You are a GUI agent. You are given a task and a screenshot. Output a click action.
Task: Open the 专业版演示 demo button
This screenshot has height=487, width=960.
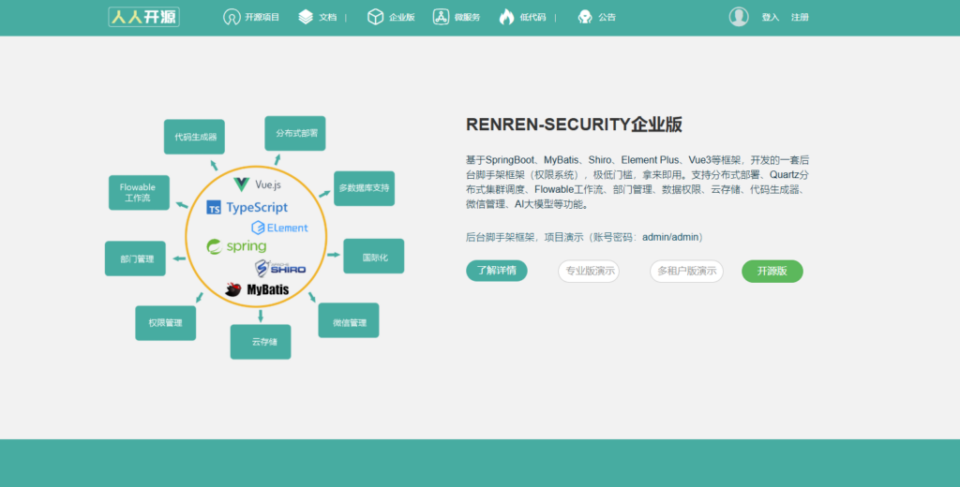(588, 272)
